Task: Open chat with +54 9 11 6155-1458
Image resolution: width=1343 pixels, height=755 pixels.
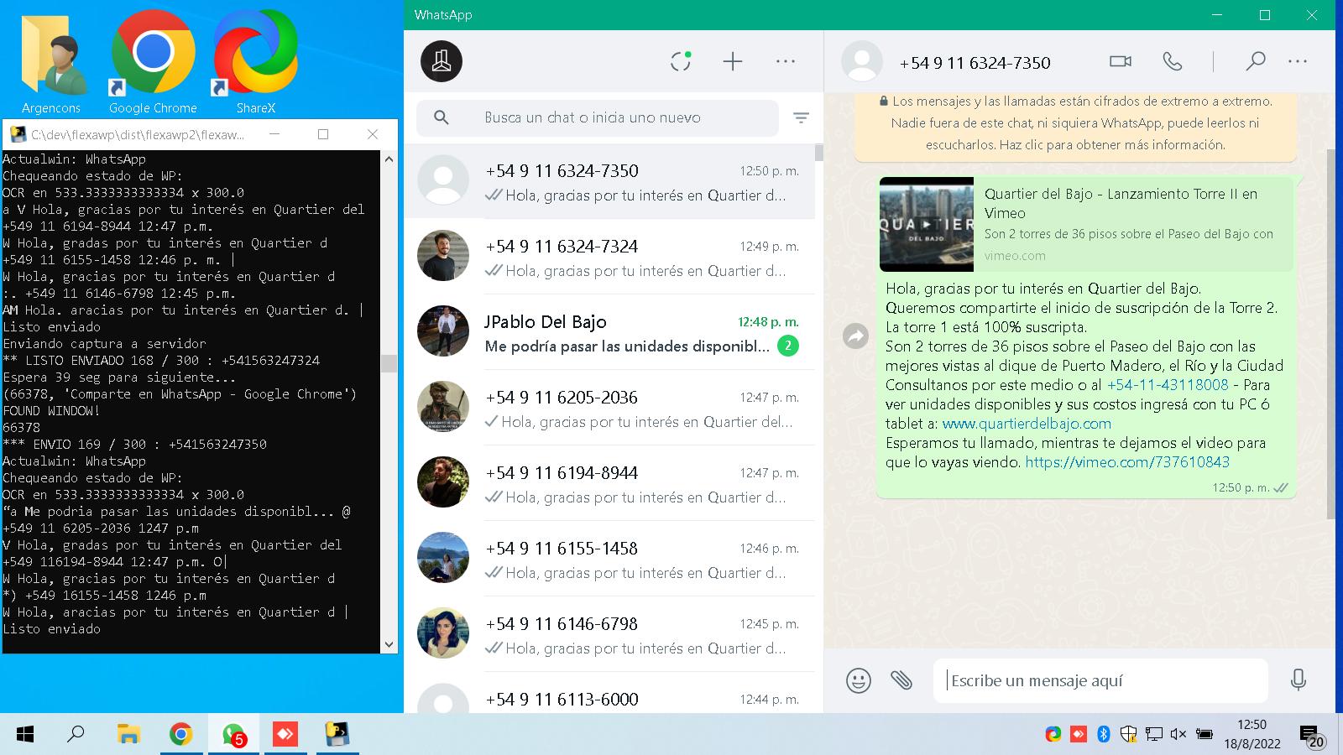Action: (609, 559)
